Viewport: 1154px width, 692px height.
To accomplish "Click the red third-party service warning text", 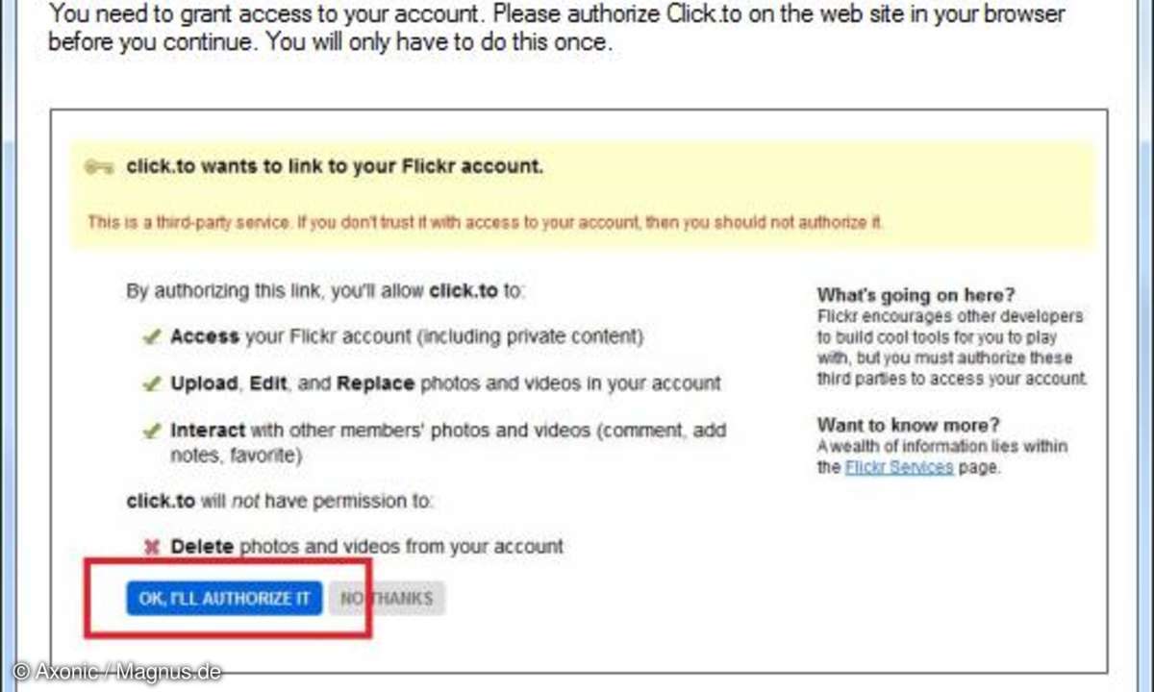I will 486,222.
